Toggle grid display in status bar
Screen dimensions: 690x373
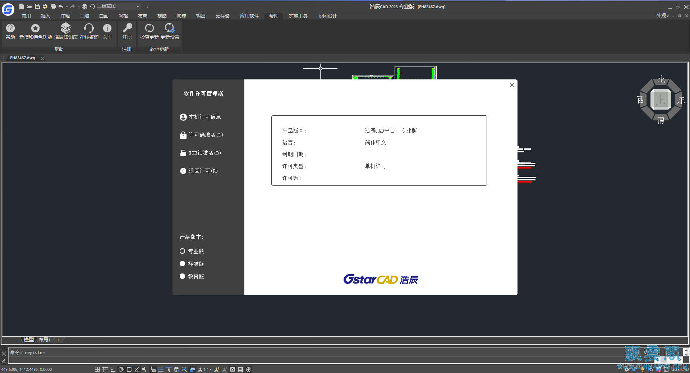[105, 369]
